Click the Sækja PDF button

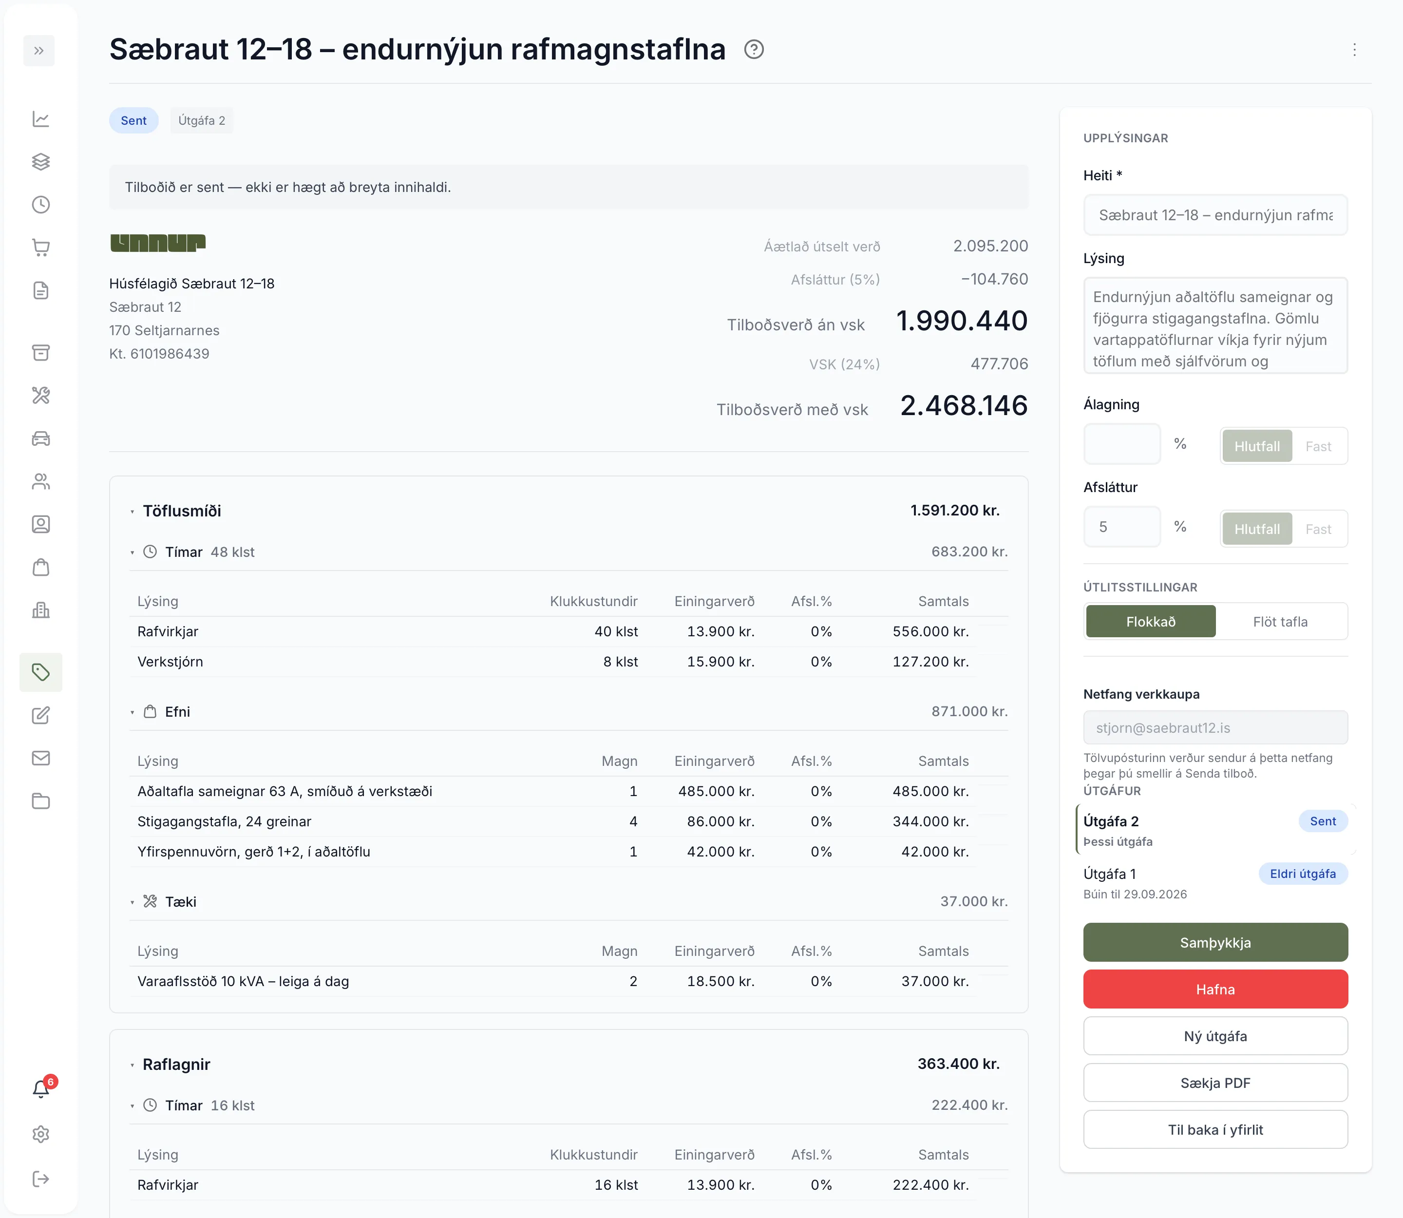point(1215,1083)
